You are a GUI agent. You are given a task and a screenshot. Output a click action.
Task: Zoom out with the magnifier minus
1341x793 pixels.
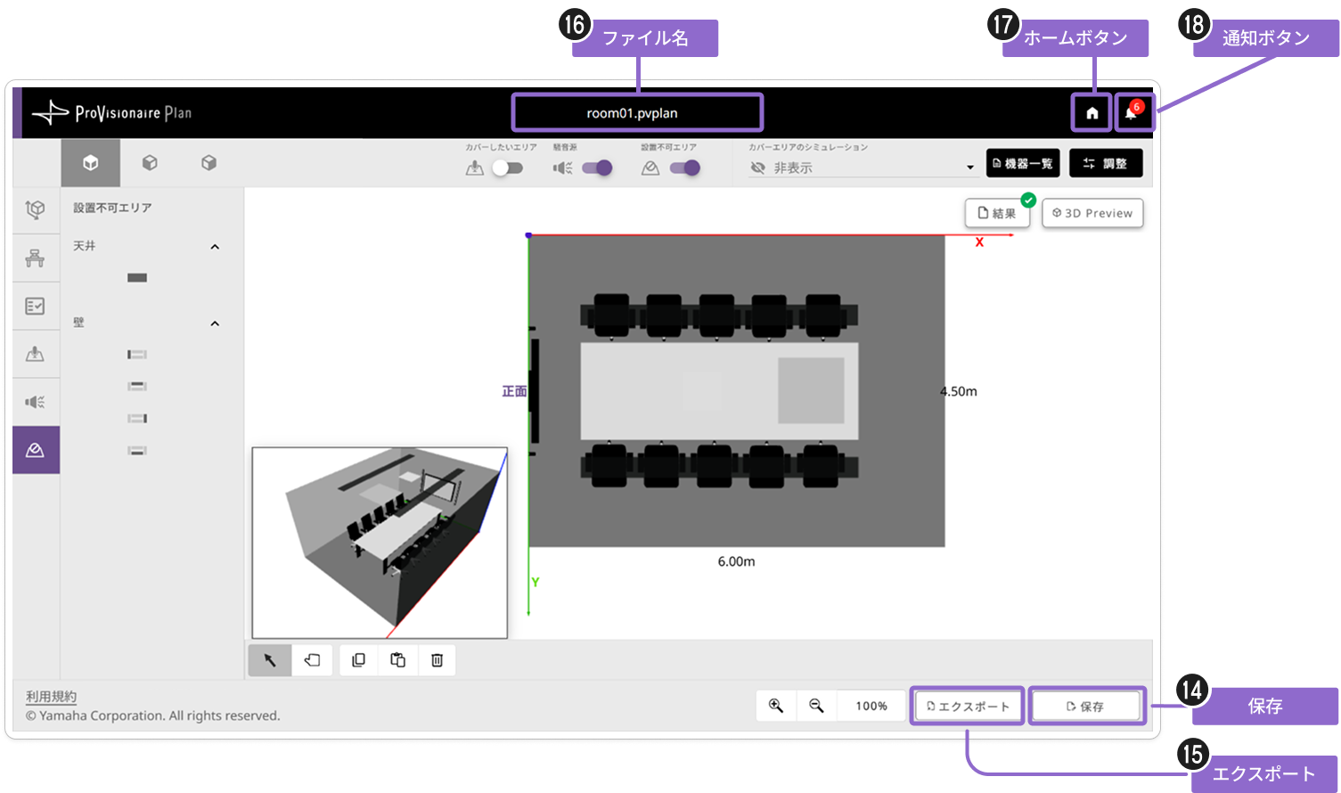click(816, 706)
